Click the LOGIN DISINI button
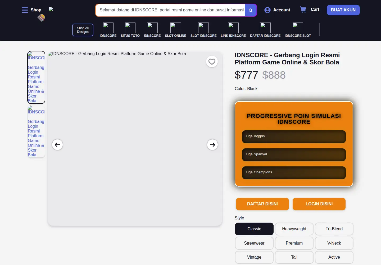The height and width of the screenshot is (265, 381). [x=319, y=204]
